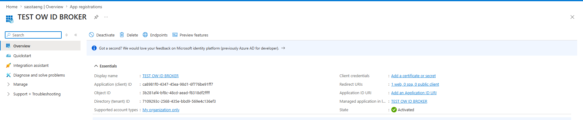Click the Delete trash can icon
The width and height of the screenshot is (583, 120).
tap(122, 35)
